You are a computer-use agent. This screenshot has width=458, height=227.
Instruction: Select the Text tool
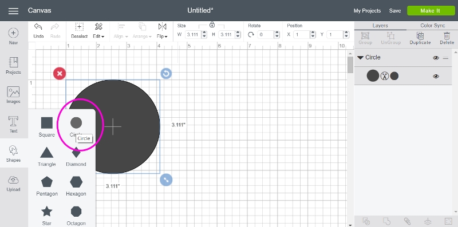pos(13,124)
